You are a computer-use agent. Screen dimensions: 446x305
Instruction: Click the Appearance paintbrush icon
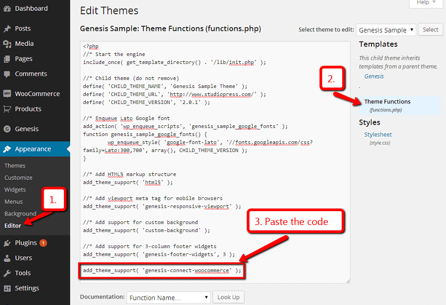tap(7, 149)
